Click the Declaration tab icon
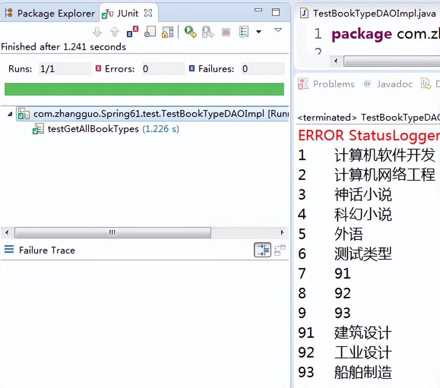Screen dimensions: 440x388 [x=426, y=84]
